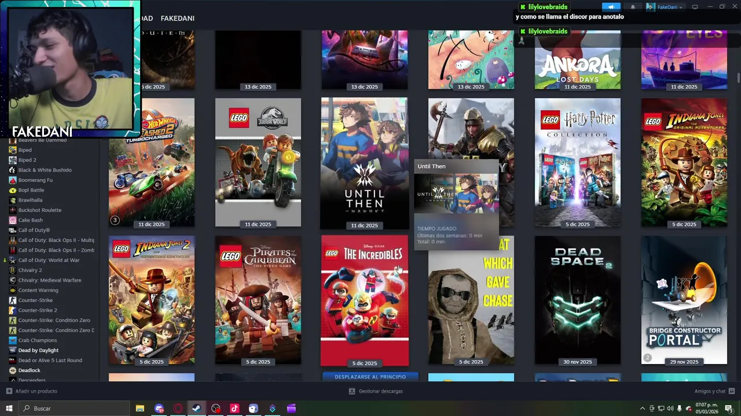Open Black & White Bushido from sidebar
This screenshot has height=416, width=741.
pos(45,170)
